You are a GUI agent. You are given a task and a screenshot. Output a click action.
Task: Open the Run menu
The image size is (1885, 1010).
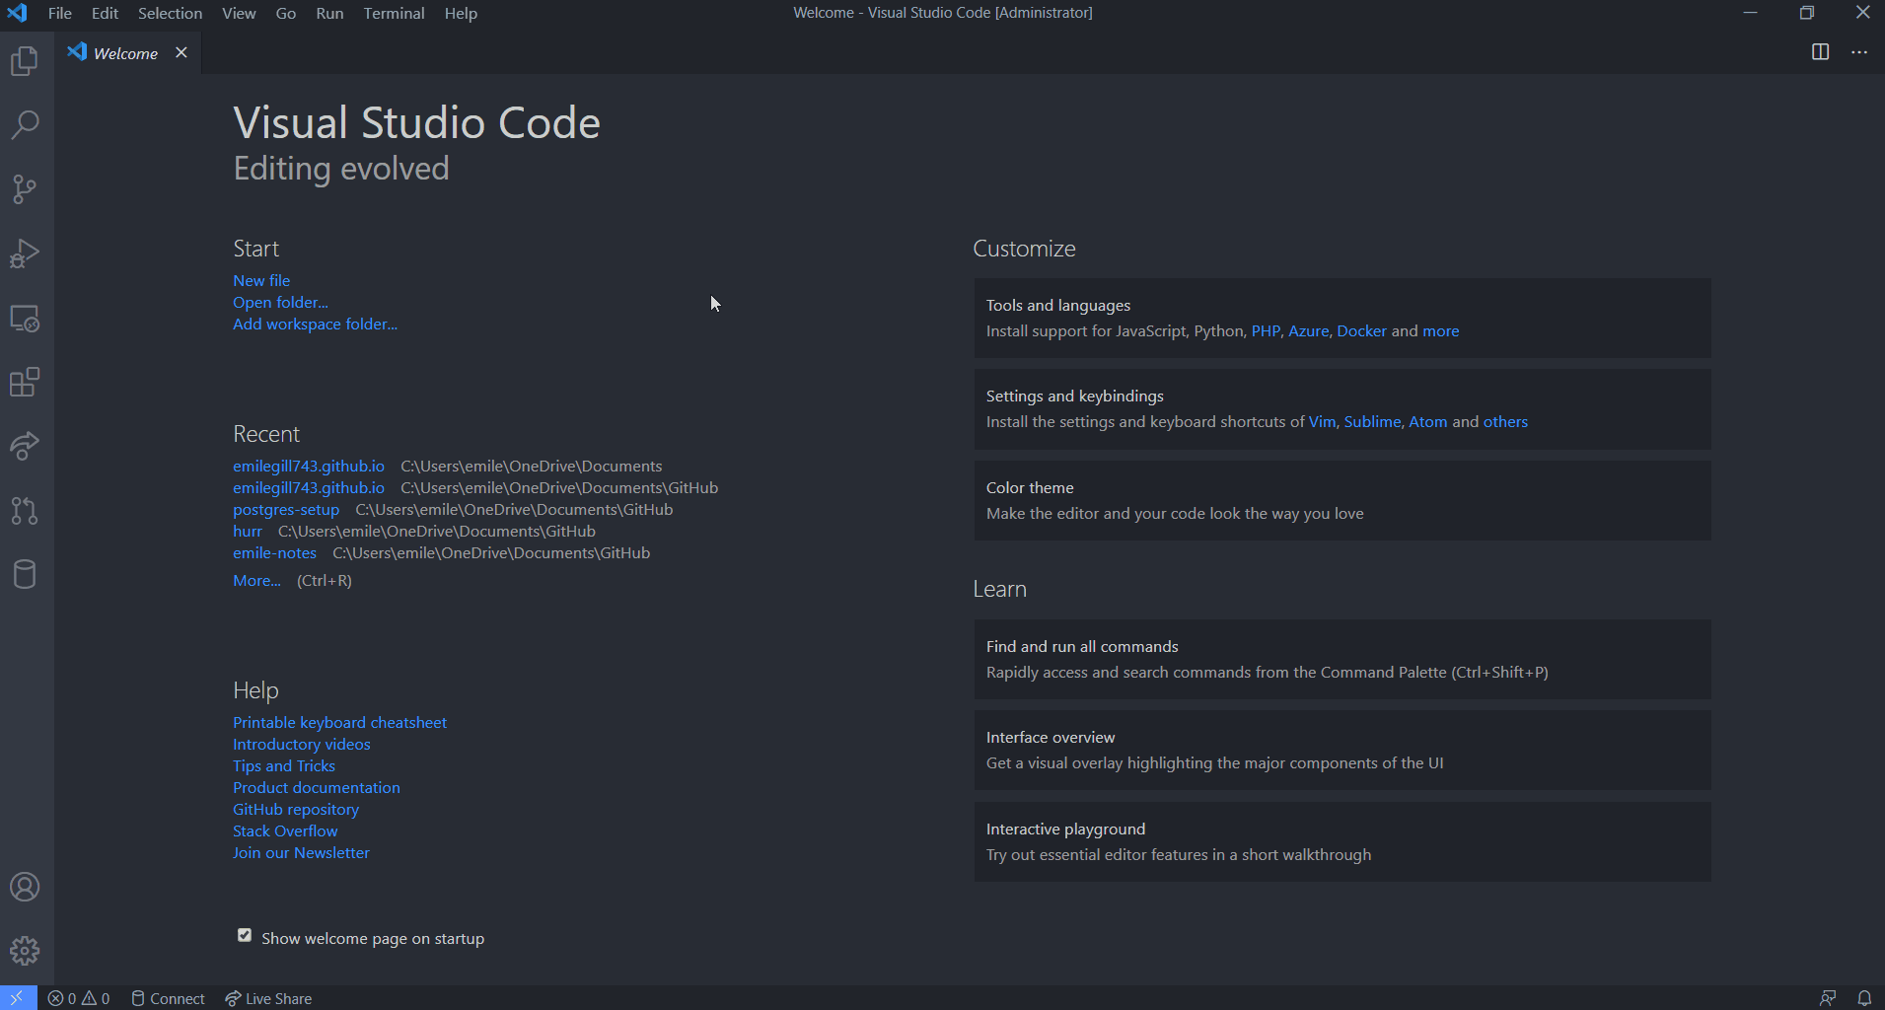329,13
